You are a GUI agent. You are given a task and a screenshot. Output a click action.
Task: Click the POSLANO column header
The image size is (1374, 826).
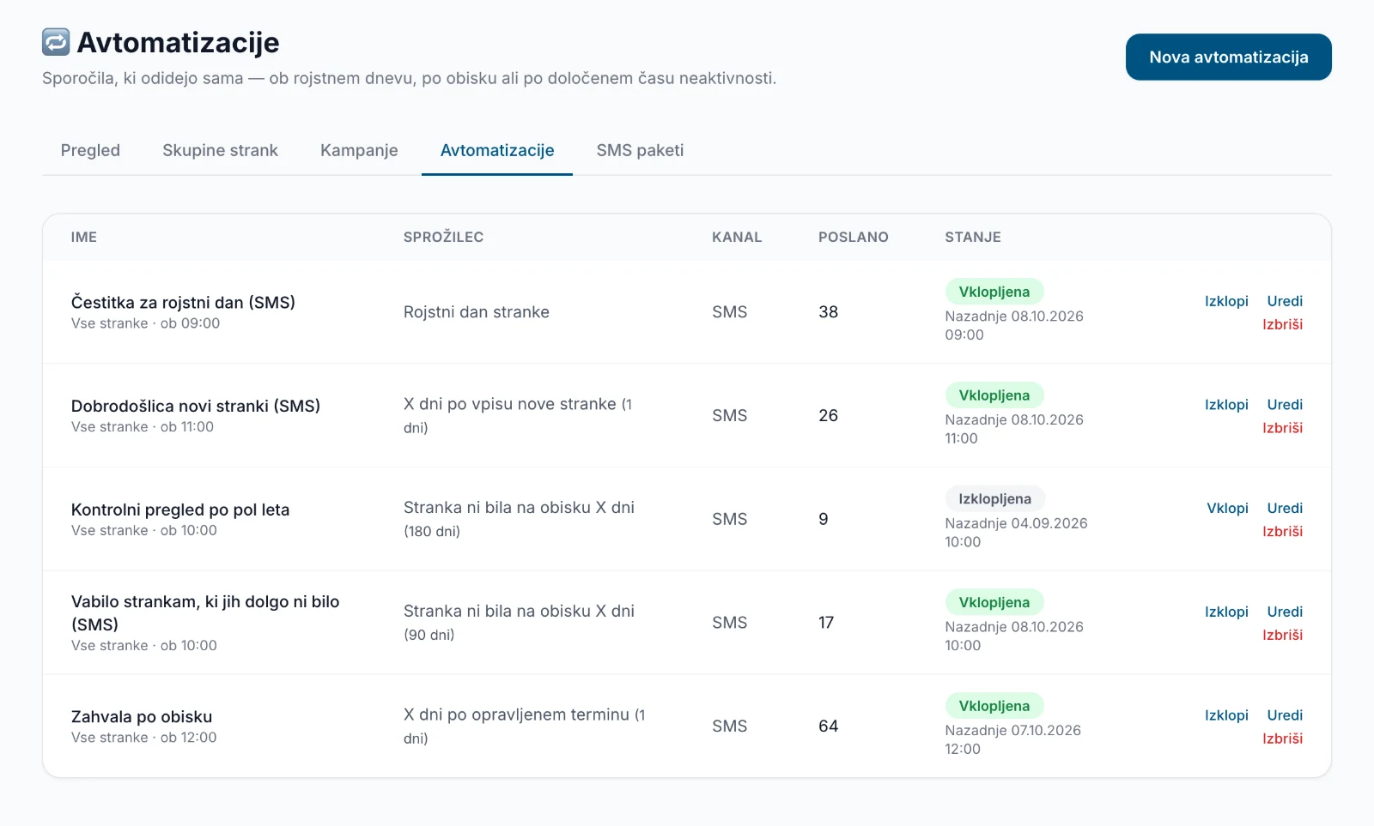coord(853,238)
